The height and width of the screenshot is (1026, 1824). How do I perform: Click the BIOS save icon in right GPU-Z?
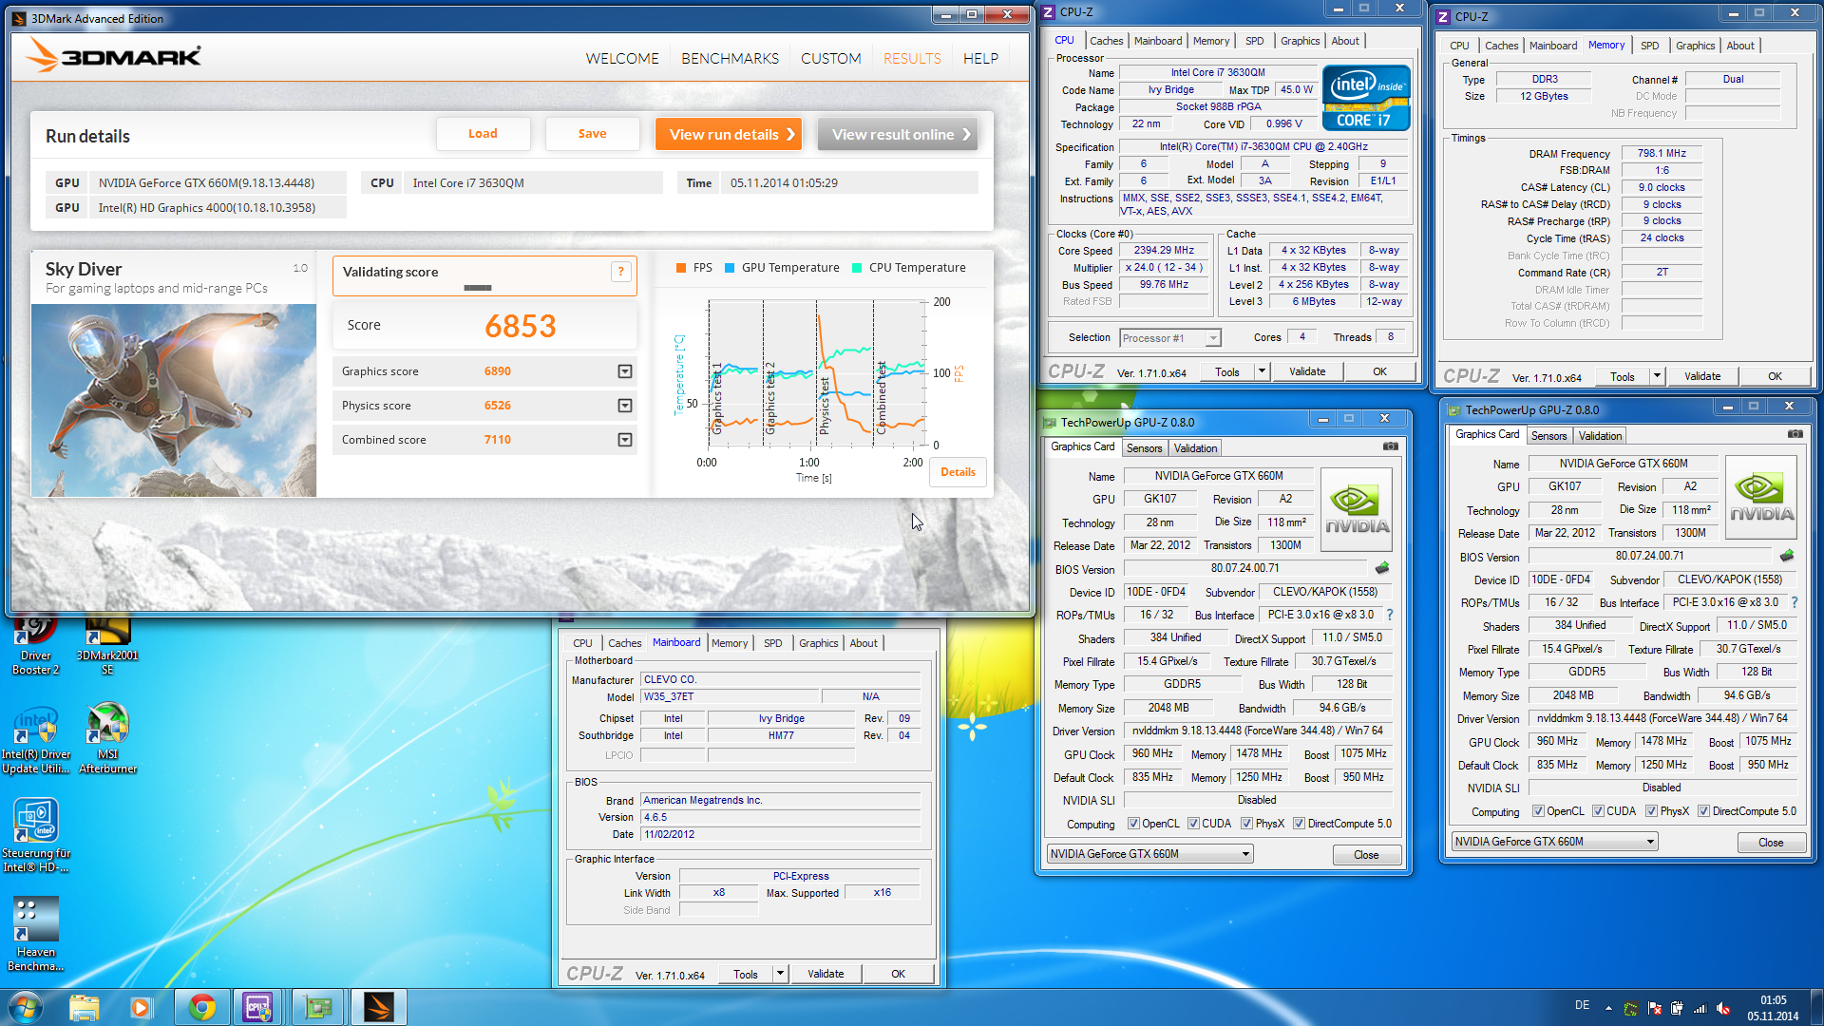[x=1787, y=556]
